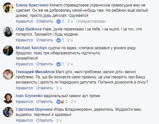159x124 pixels.
Task: Like Michael Savchyn's comment via Нравится
Action: point(24,64)
